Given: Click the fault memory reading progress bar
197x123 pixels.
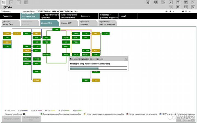Looking at the screenshot, I should (x=99, y=68).
